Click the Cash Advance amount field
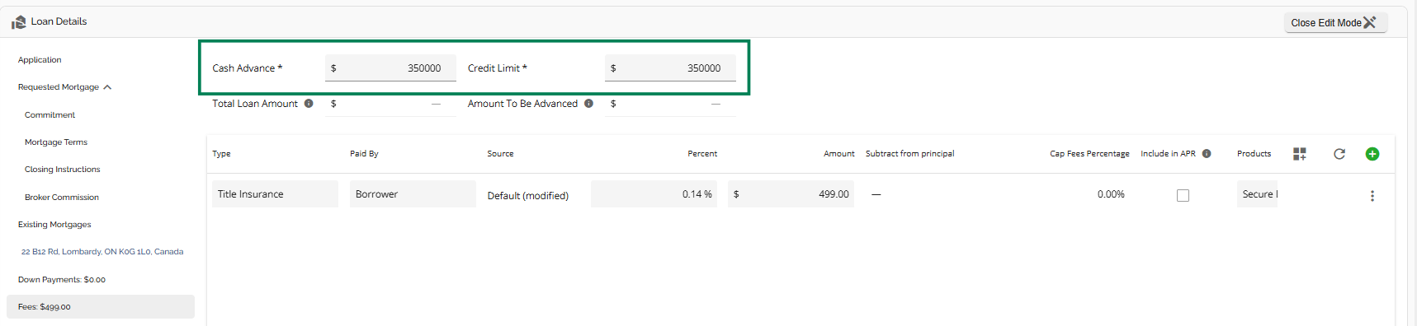The height and width of the screenshot is (326, 1417). [x=390, y=68]
